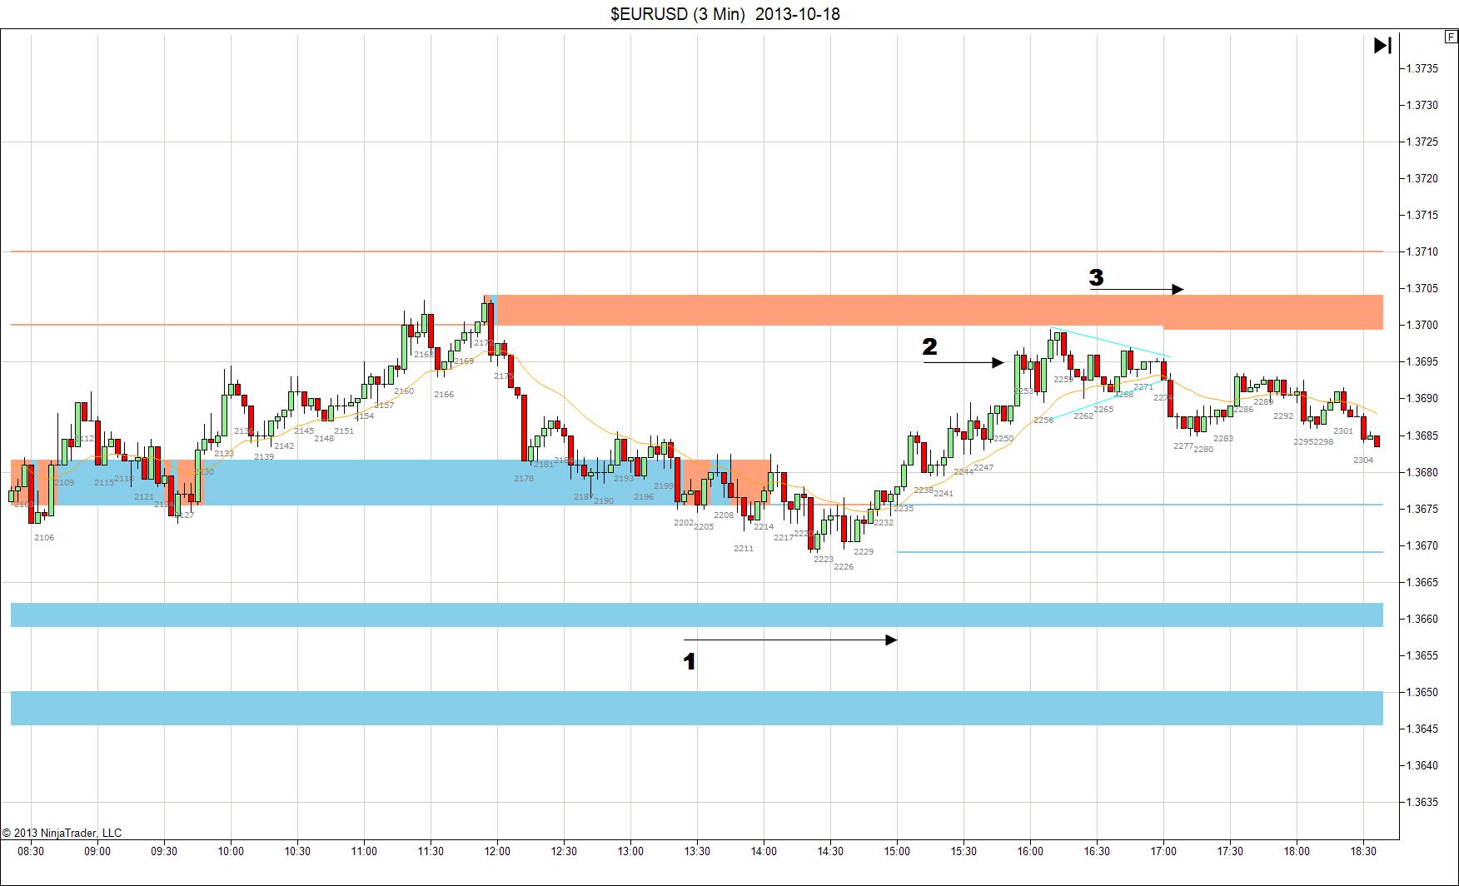
Task: Click the 12:00 time axis label
Action: (x=497, y=851)
